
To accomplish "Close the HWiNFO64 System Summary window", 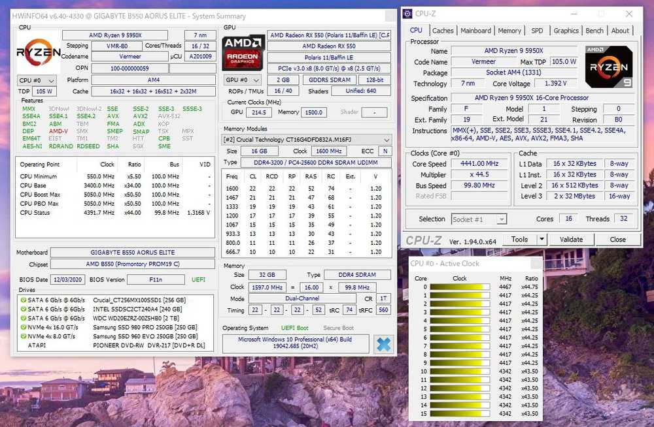I will tap(390, 16).
